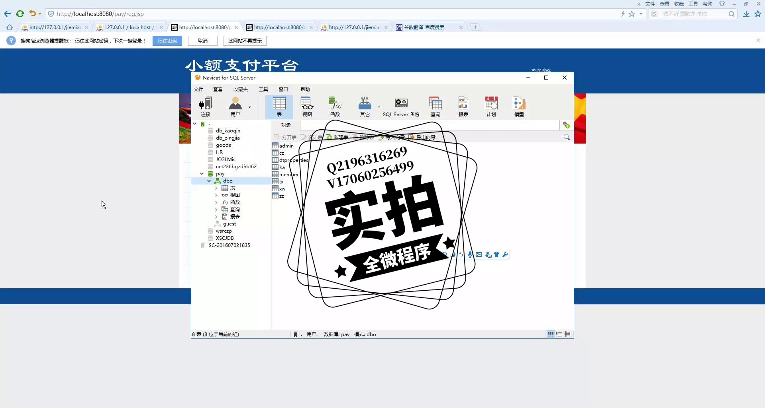The width and height of the screenshot is (765, 408).
Task: Switch to ER diagram view in status bar
Action: tap(567, 334)
